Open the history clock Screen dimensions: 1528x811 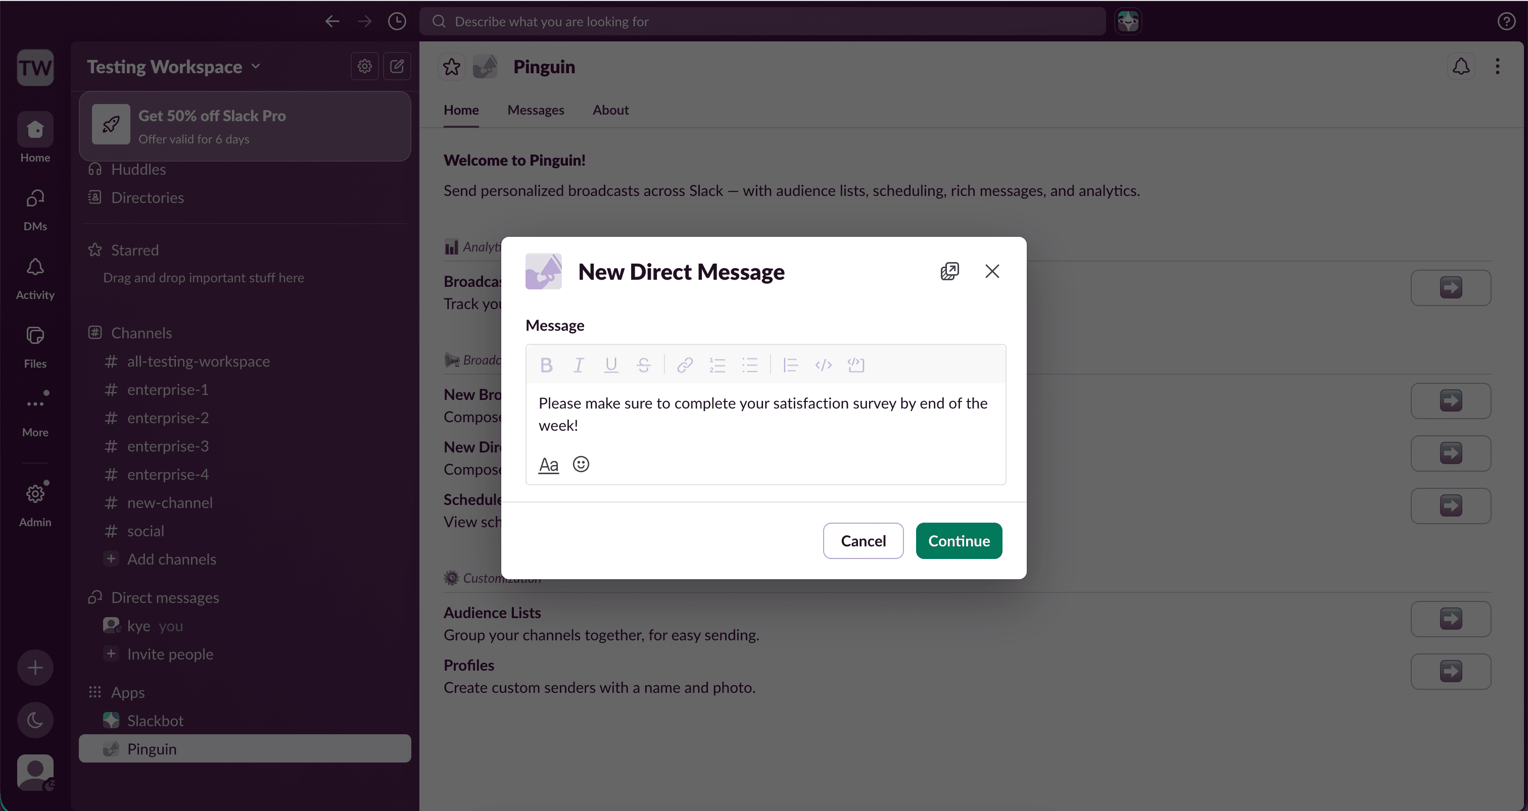(x=397, y=21)
